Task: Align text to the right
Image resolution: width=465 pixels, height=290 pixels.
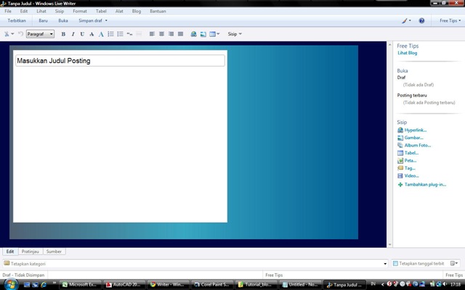Action: point(171,34)
